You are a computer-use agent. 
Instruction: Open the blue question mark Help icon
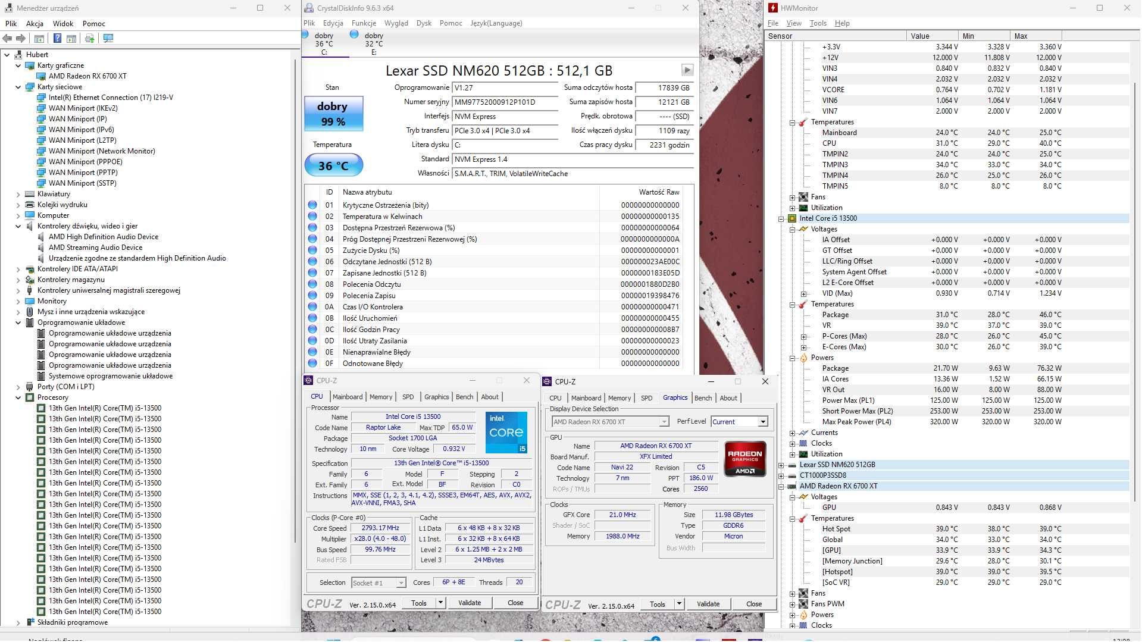(x=57, y=38)
